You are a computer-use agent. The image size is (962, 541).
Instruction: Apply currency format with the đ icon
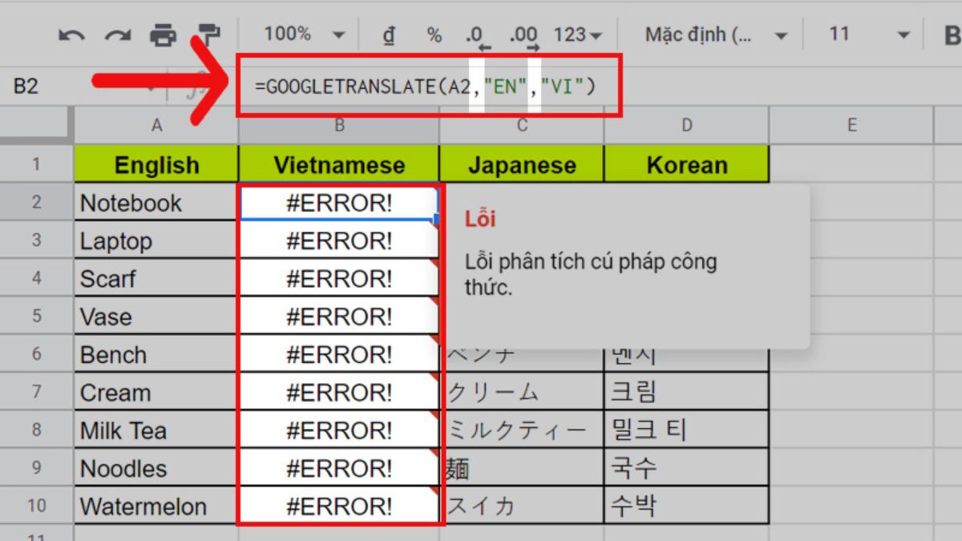389,34
